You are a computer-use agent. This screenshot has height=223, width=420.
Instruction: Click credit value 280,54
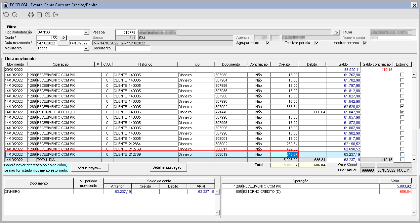coord(284,144)
